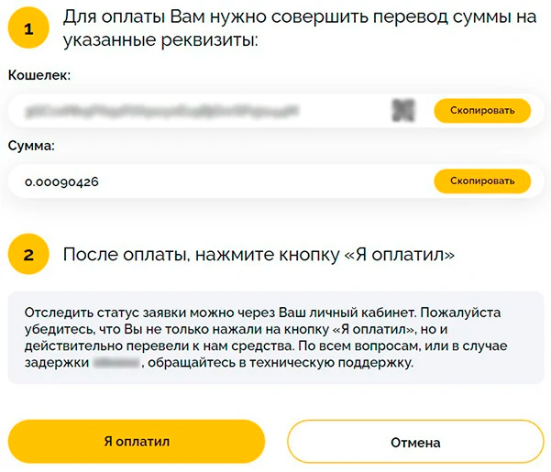Copy the wallet address with Скопировать
This screenshot has height=472, width=551.
pos(481,111)
